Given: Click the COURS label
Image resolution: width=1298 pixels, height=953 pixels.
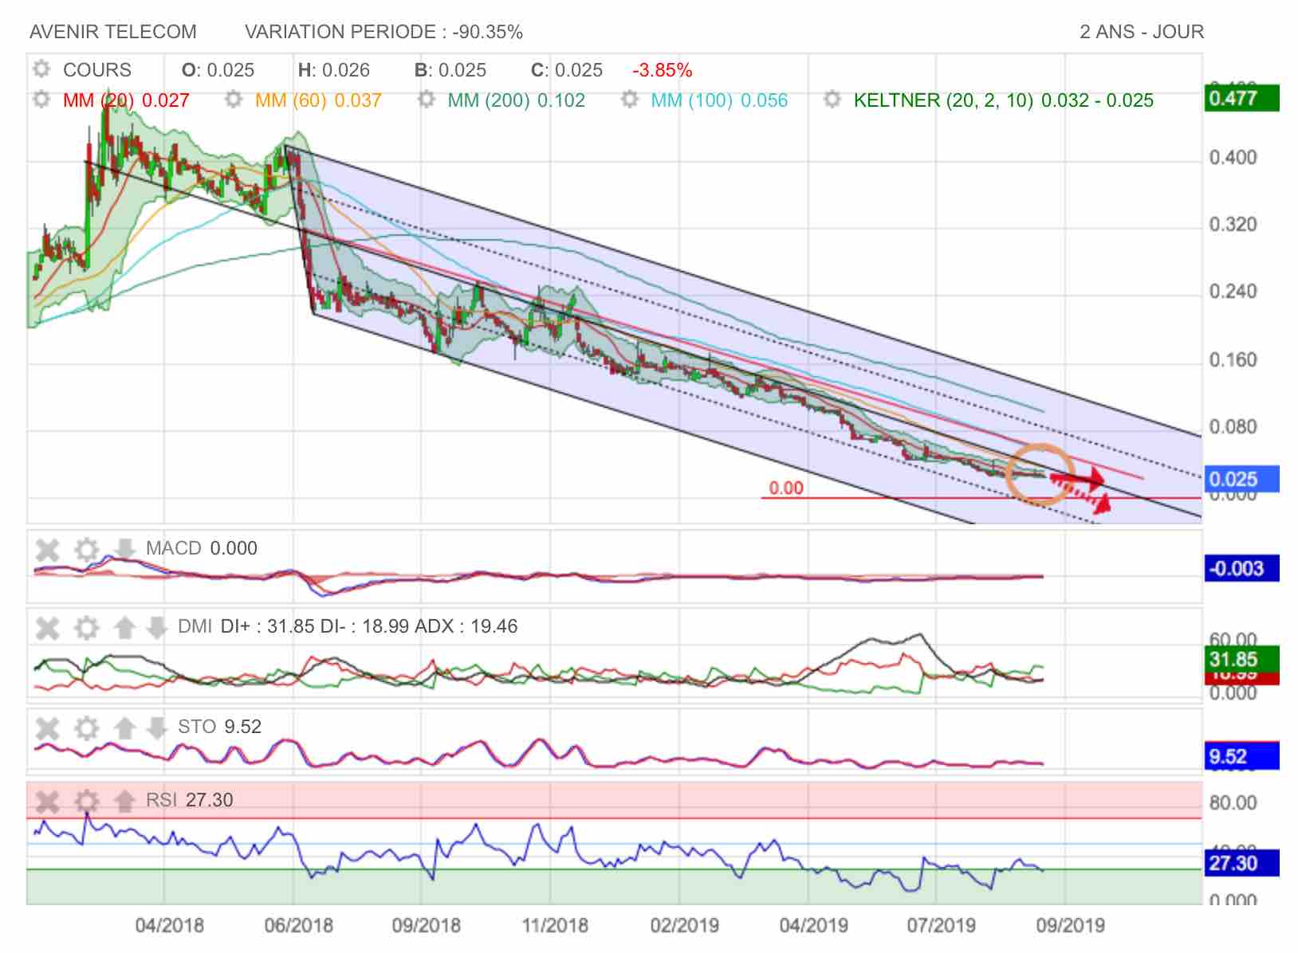Looking at the screenshot, I should 97,70.
